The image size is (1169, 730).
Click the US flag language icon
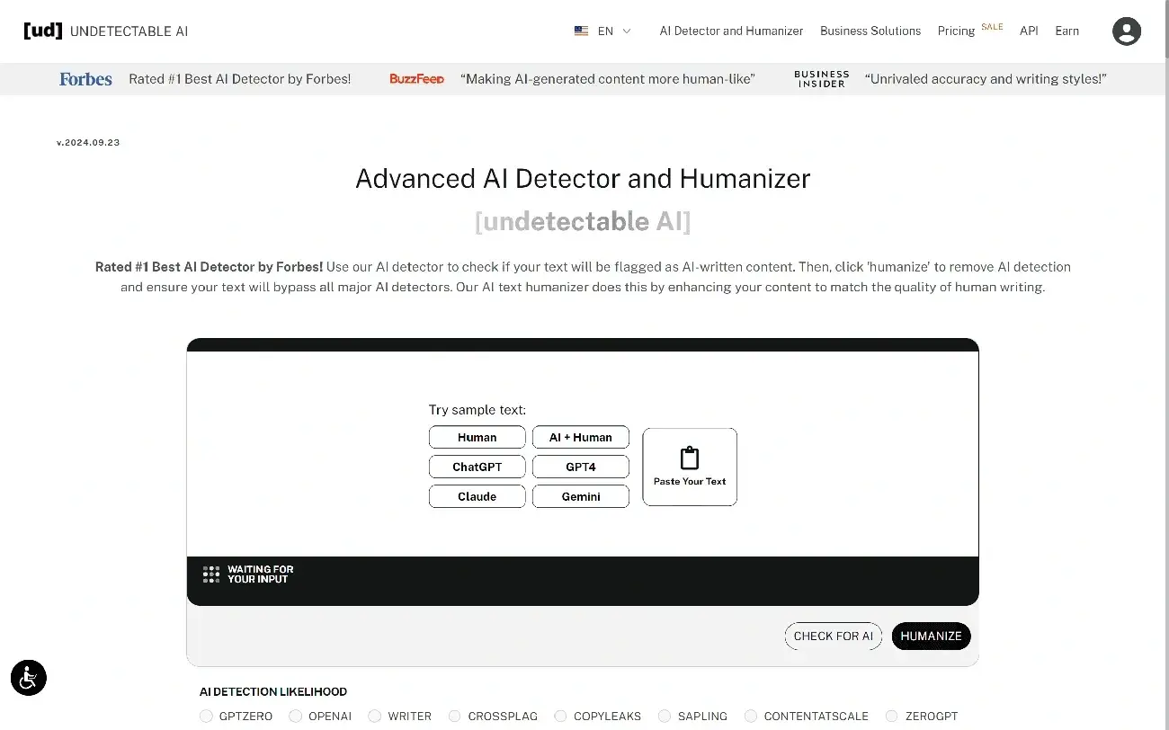point(581,31)
